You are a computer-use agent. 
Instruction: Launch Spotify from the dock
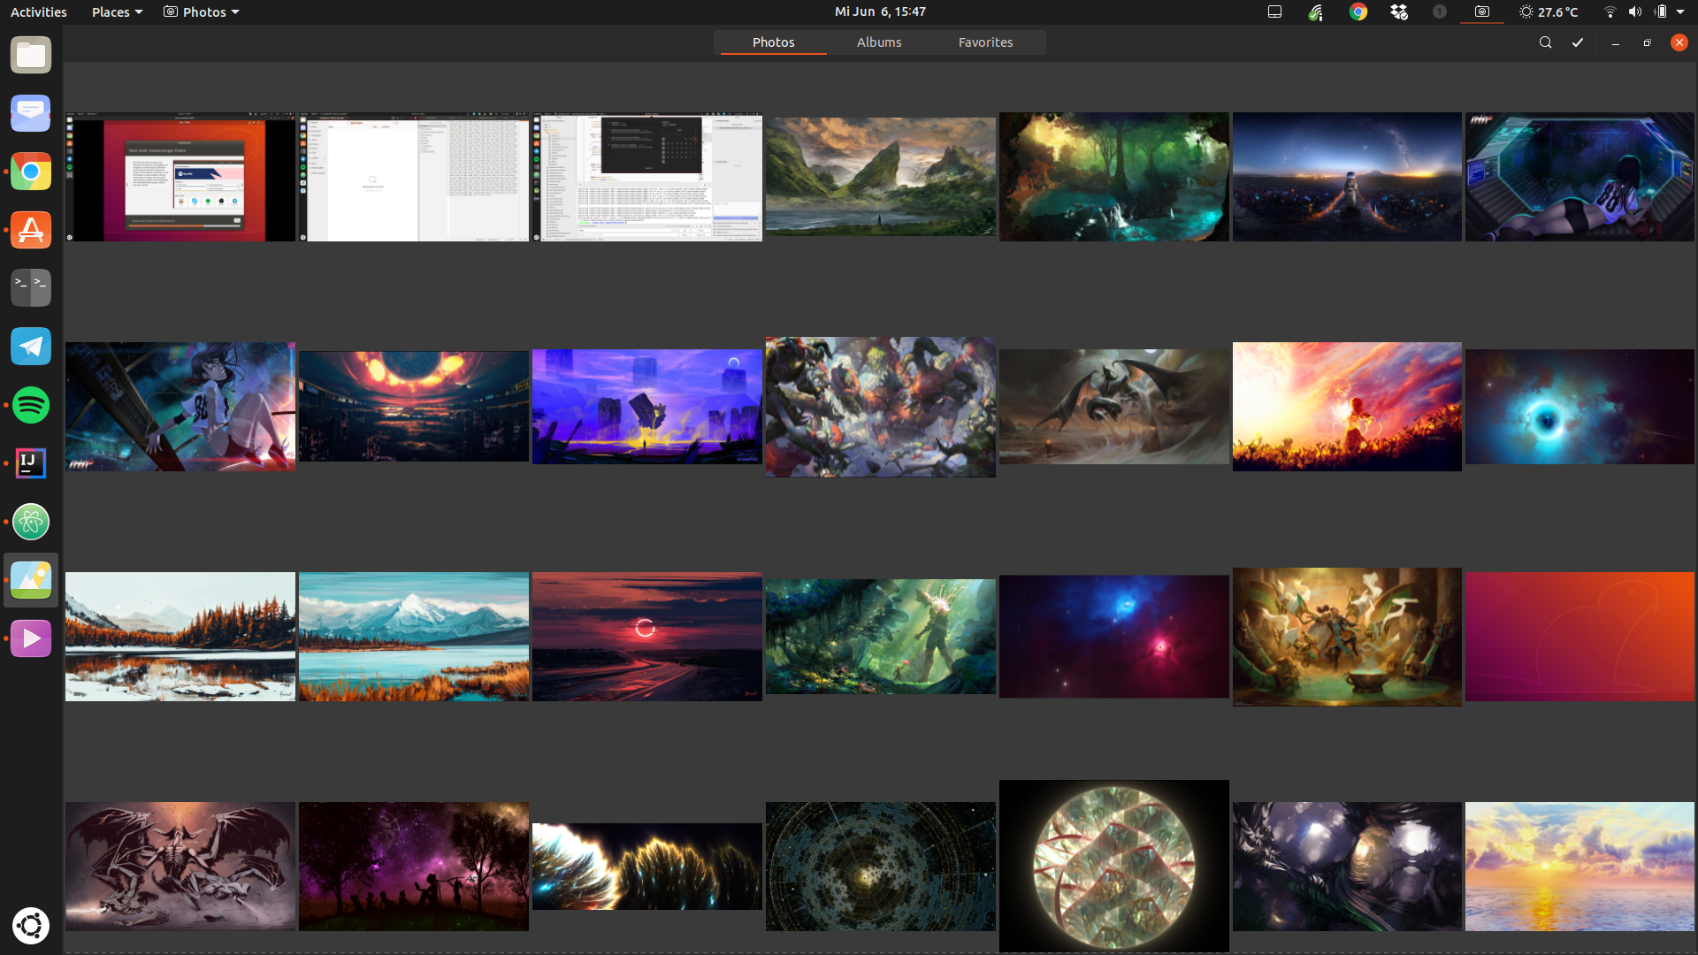click(x=31, y=405)
